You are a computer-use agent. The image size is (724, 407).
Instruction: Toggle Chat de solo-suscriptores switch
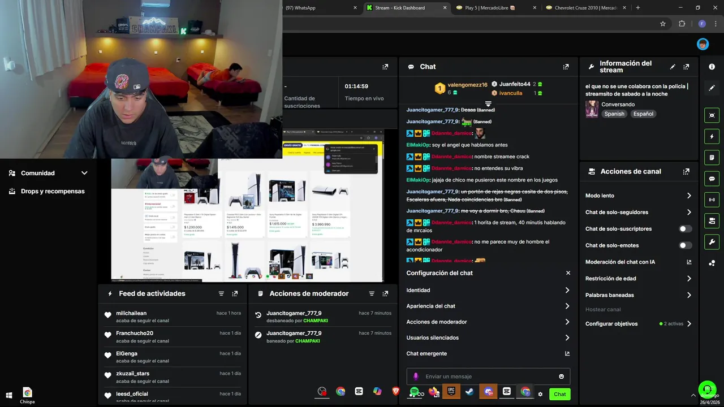click(685, 229)
